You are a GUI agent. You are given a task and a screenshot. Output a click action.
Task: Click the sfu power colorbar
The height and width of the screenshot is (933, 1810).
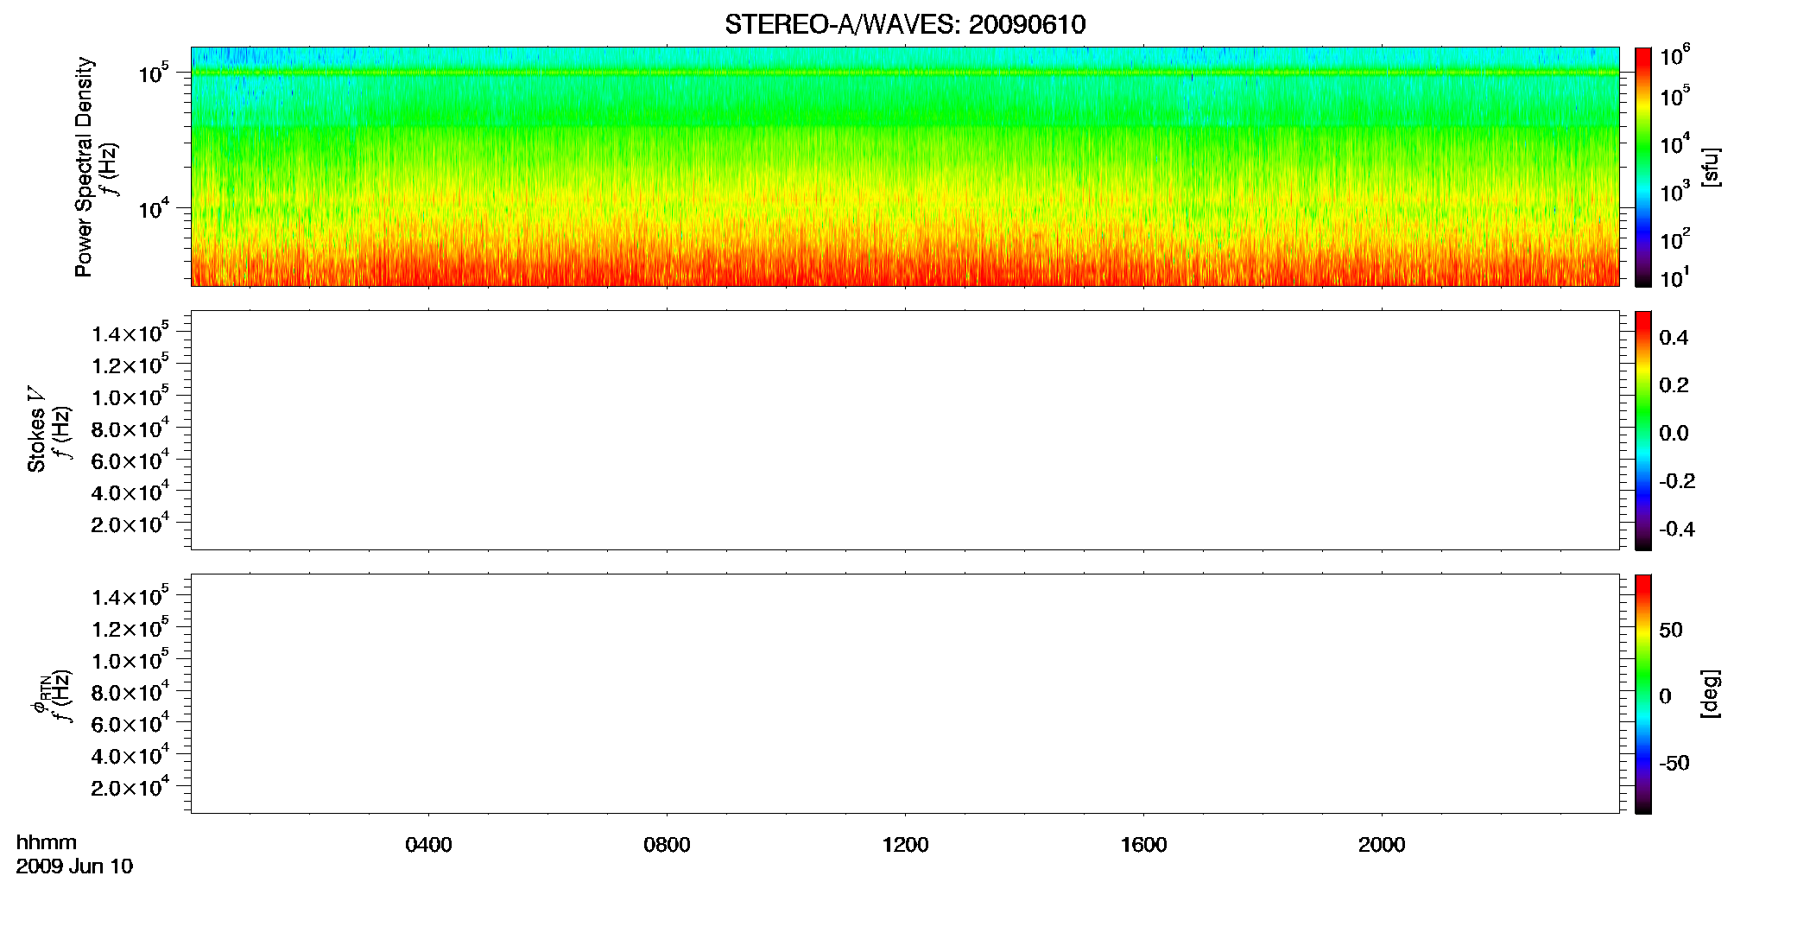point(1643,167)
